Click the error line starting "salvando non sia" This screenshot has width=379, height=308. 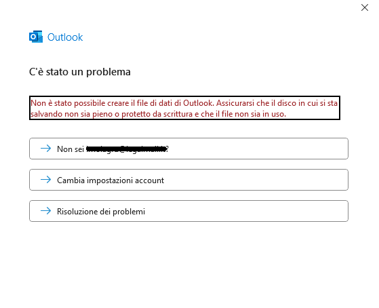click(159, 114)
